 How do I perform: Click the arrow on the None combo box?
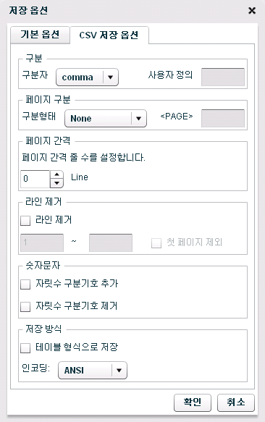139,119
